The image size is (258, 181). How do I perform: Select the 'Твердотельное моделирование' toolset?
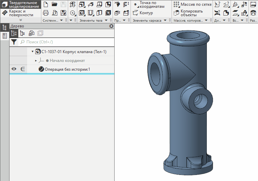[21, 4]
